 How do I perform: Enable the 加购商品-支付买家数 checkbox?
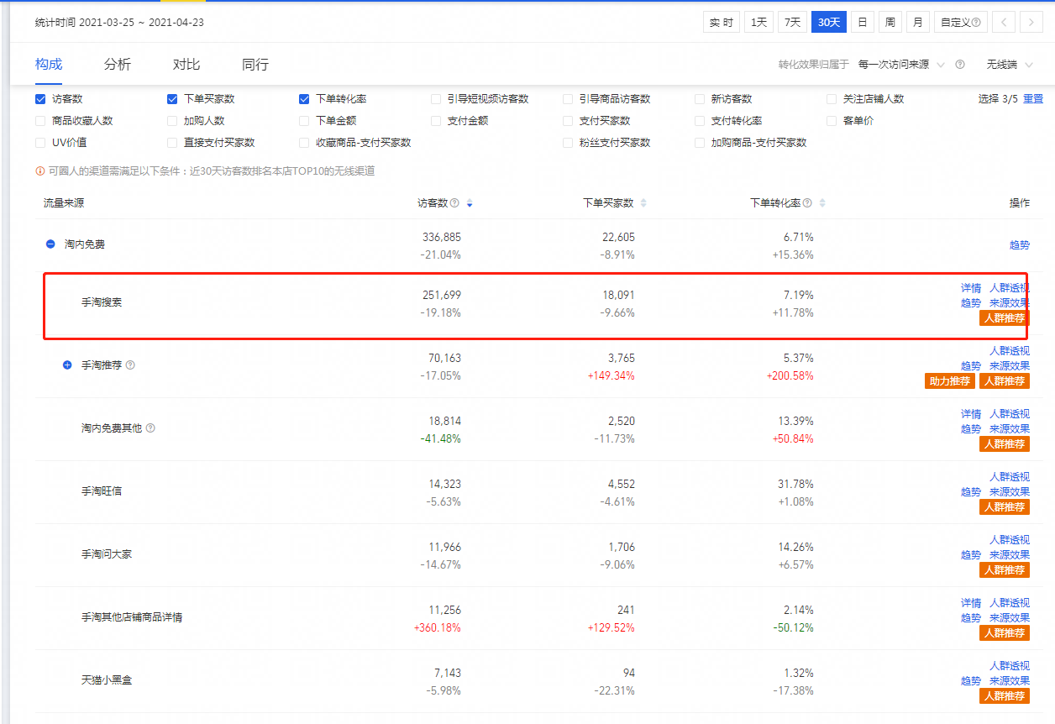[700, 143]
